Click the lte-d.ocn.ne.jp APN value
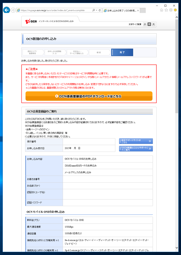The height and width of the screenshot is (255, 181). [x=107, y=242]
